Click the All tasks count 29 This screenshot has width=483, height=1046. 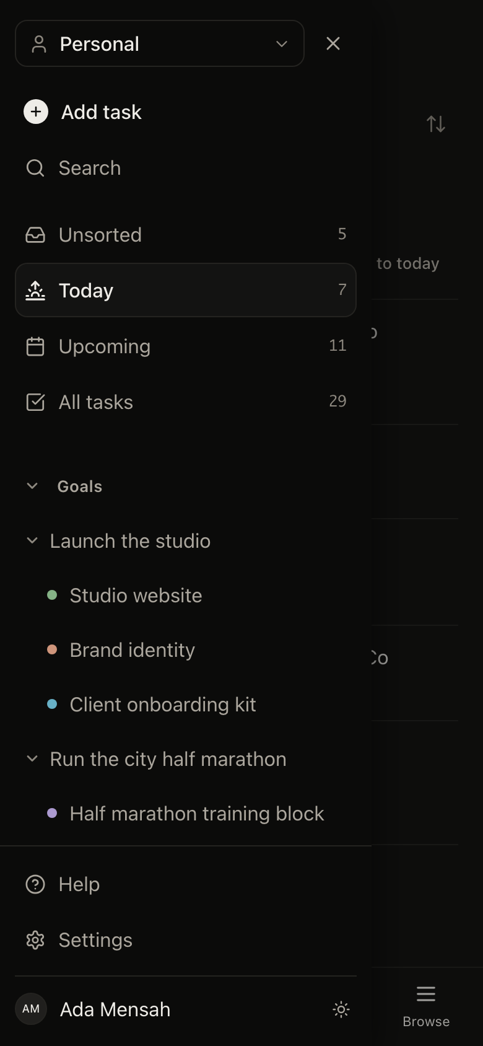(337, 401)
